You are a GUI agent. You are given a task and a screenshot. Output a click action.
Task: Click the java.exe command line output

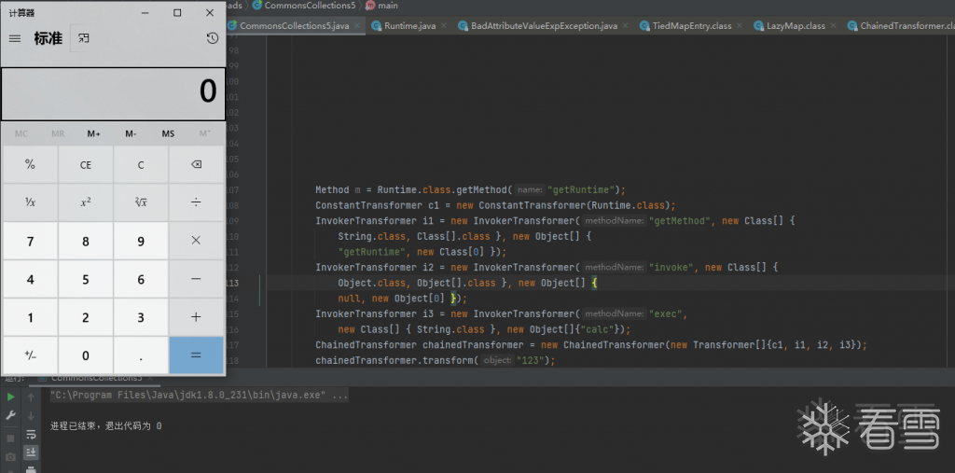pyautogui.click(x=200, y=395)
